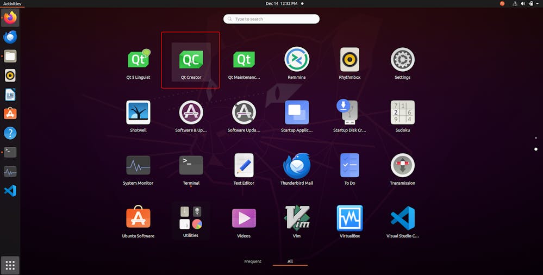Open Rhythmbox from the dock

click(x=10, y=76)
